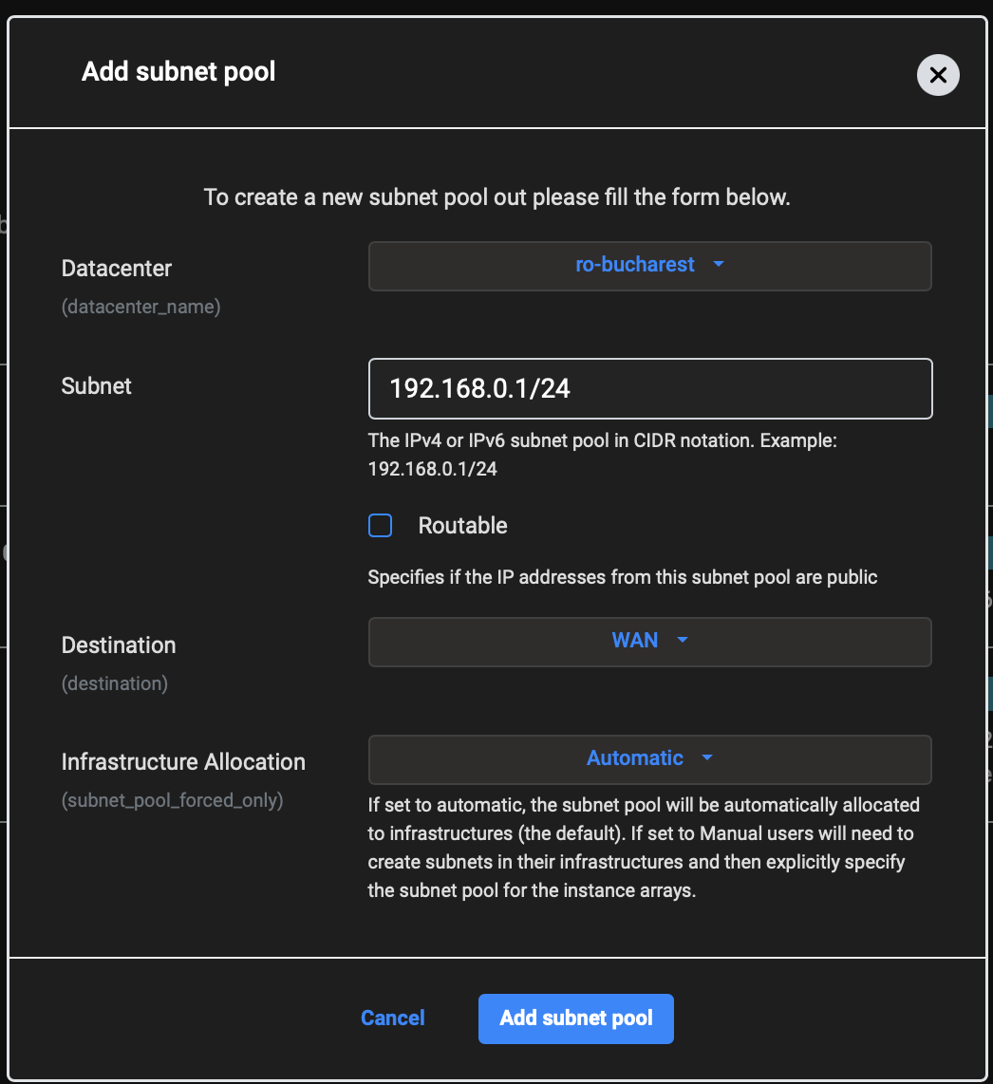Select the Destination field label
This screenshot has width=993, height=1084.
pyautogui.click(x=119, y=645)
